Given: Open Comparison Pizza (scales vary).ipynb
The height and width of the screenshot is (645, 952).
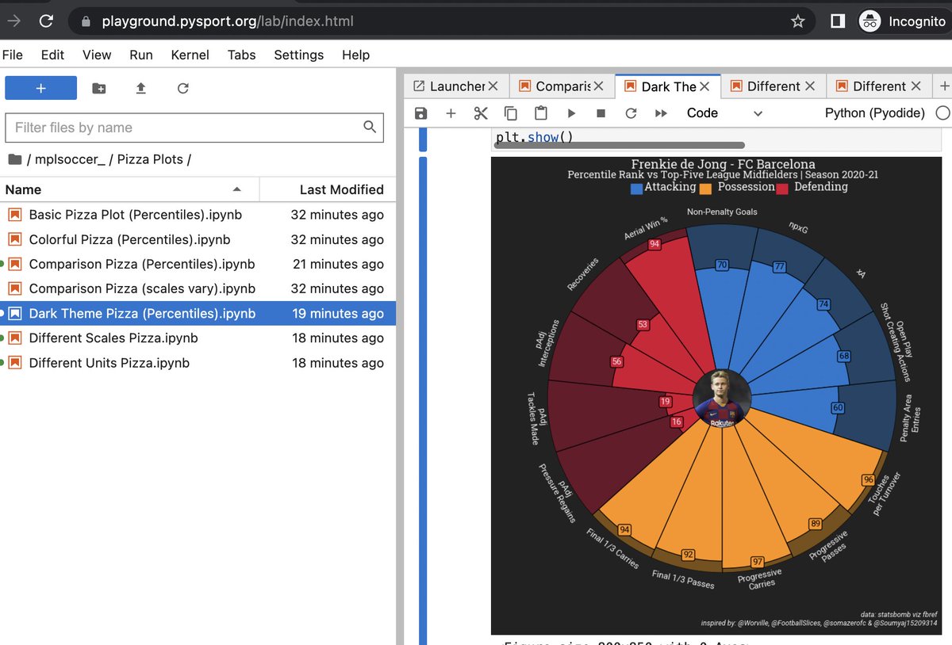Looking at the screenshot, I should coord(198,288).
